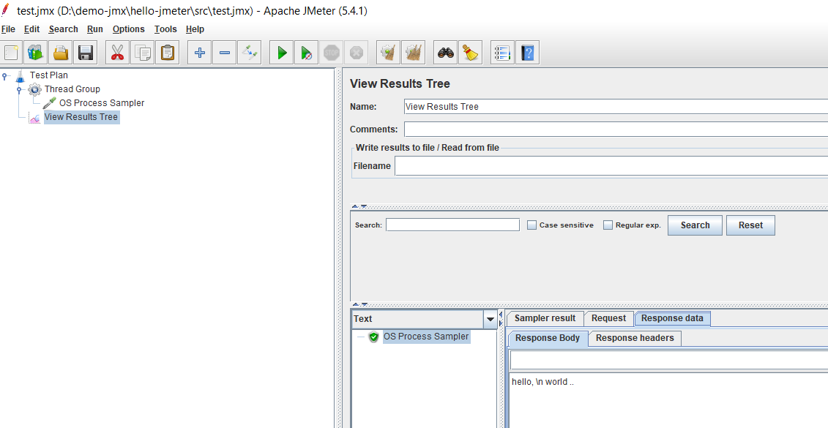Image resolution: width=828 pixels, height=428 pixels.
Task: Open the Help menu
Action: (x=195, y=29)
